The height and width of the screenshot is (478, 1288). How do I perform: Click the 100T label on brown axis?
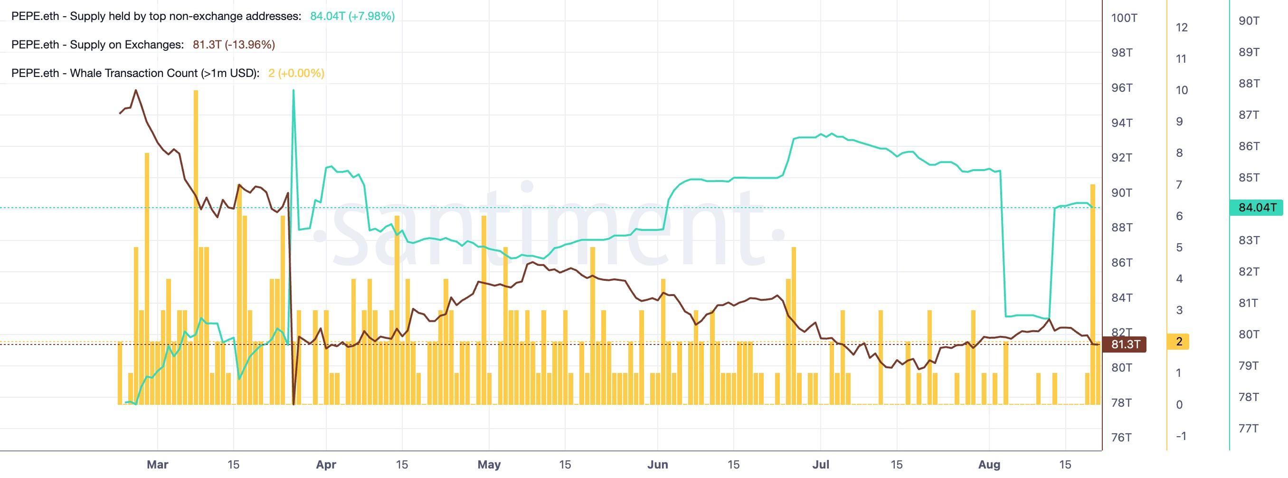(x=1124, y=18)
